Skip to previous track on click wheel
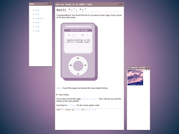179x134 pixels. coord(71,65)
